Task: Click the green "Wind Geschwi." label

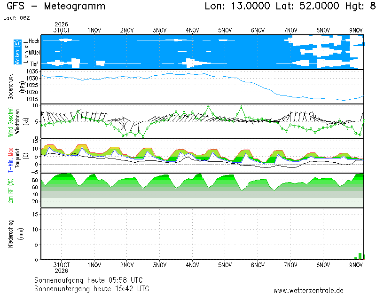Action: pyautogui.click(x=10, y=122)
